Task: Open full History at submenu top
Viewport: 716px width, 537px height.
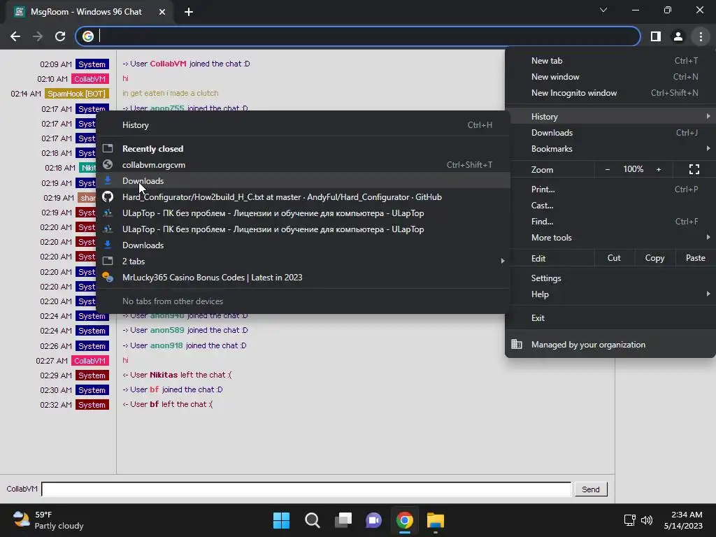Action: (x=303, y=125)
